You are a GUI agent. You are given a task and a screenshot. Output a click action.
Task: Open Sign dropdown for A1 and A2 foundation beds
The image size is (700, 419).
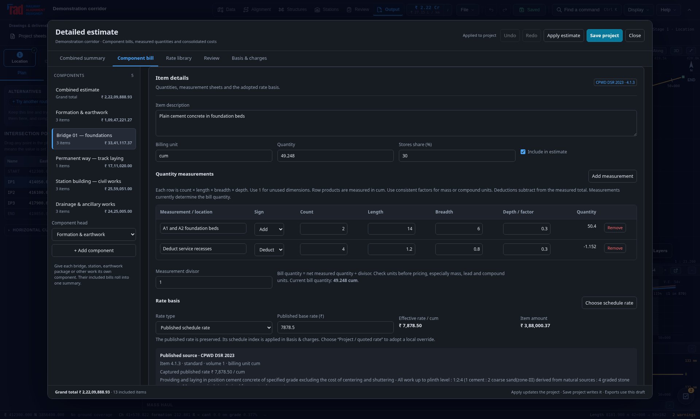coord(269,229)
